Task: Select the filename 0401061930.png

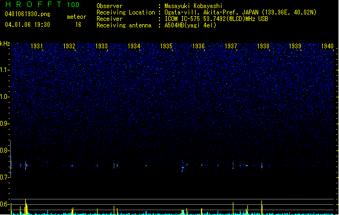Action: point(27,15)
